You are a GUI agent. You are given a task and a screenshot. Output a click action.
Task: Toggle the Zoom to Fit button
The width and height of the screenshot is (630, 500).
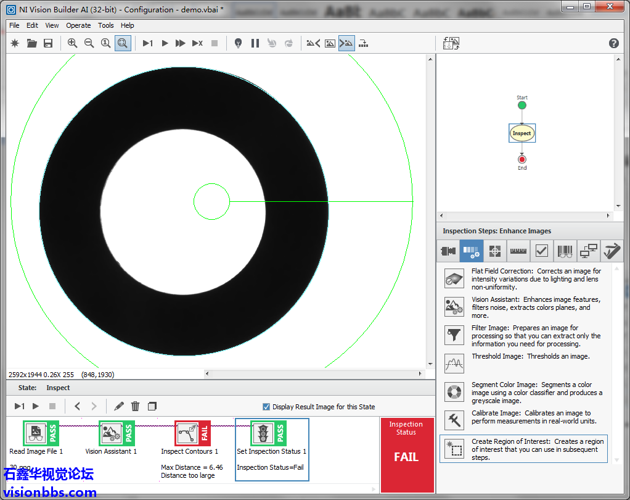click(x=123, y=43)
